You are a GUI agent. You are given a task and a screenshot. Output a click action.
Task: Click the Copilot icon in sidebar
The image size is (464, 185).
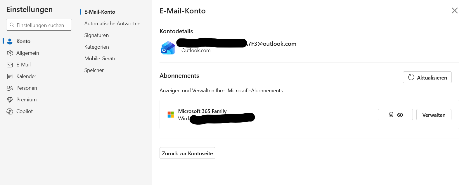click(x=10, y=111)
